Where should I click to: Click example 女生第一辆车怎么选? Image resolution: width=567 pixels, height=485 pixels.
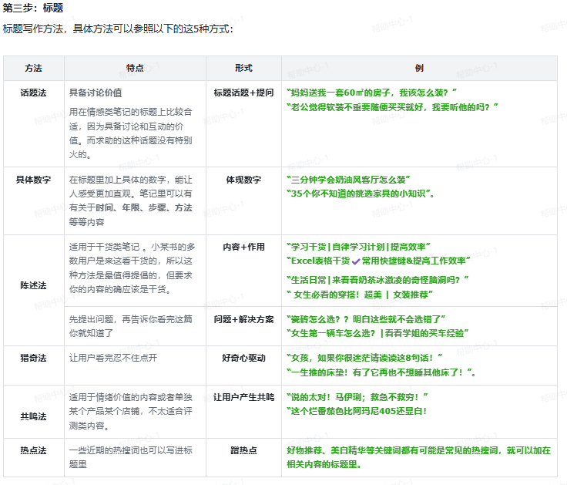click(x=377, y=333)
